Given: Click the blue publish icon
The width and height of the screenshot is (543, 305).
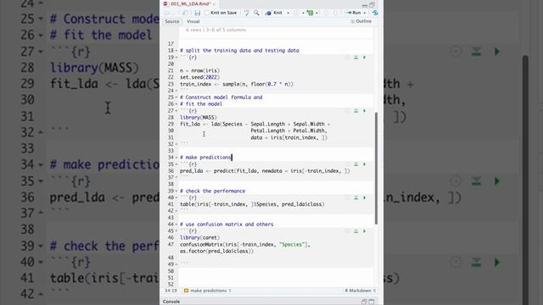Looking at the screenshot, I should (375, 13).
